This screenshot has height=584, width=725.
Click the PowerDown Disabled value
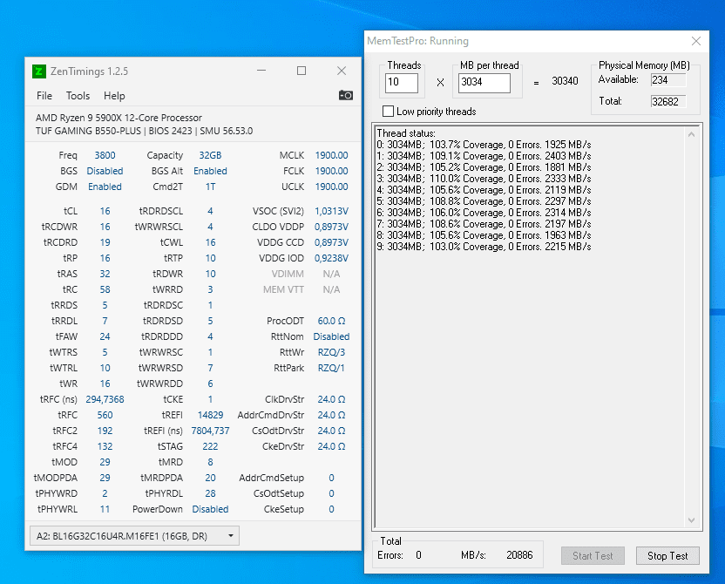[x=210, y=509]
